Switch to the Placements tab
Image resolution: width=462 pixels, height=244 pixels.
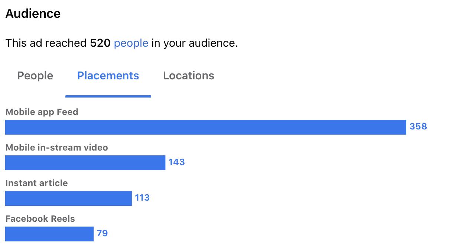point(108,76)
